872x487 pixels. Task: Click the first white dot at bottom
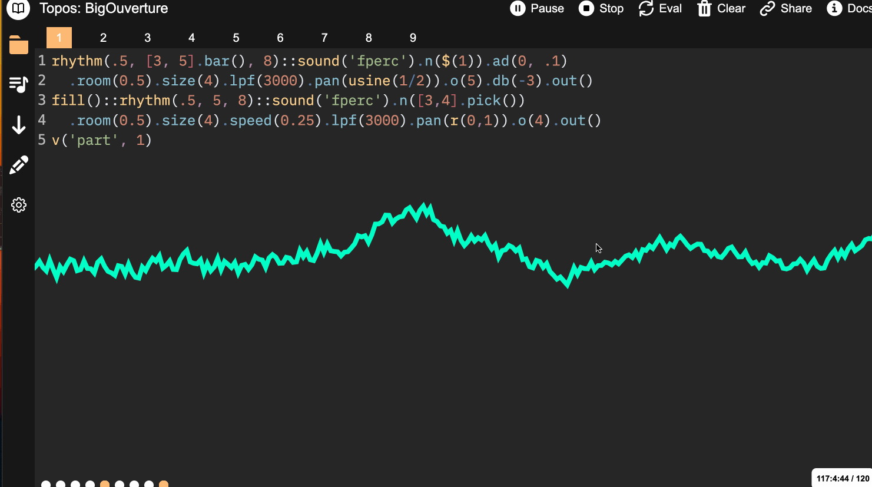[46, 484]
